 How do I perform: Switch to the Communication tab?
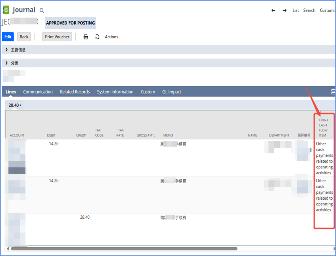(x=38, y=92)
